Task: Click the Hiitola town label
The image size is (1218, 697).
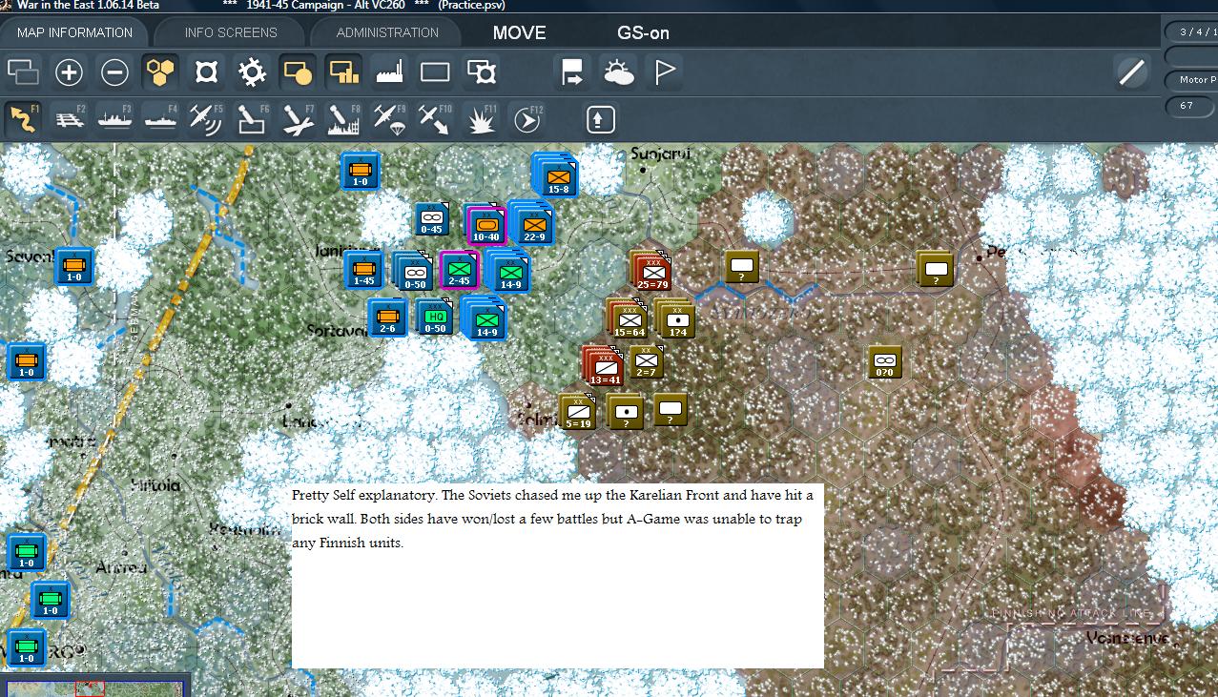Action: tap(155, 484)
